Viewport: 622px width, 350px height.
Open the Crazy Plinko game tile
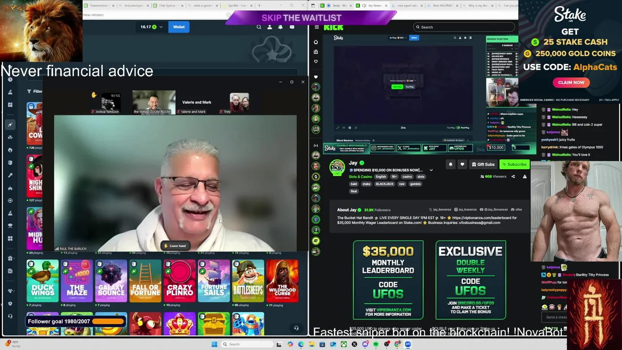pos(179,280)
